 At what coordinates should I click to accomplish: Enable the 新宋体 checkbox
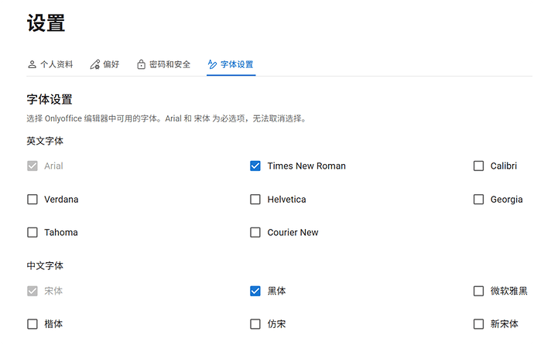coord(478,324)
